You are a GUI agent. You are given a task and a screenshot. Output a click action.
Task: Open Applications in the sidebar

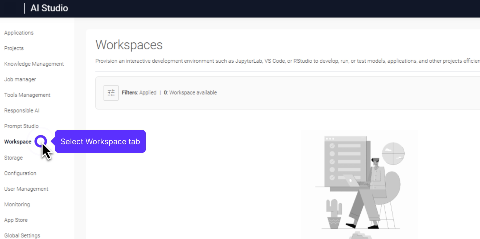tap(19, 33)
